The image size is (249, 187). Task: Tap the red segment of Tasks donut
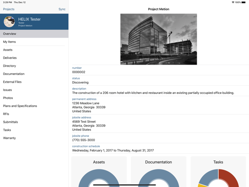click(230, 178)
